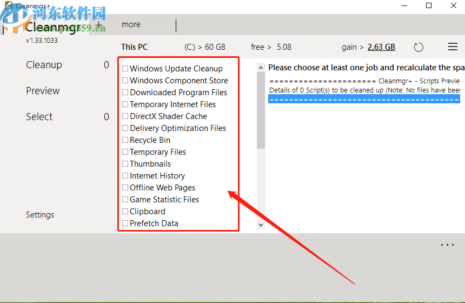This screenshot has height=303, width=465.
Task: Check Delivery Optimization Files
Action: (125, 128)
